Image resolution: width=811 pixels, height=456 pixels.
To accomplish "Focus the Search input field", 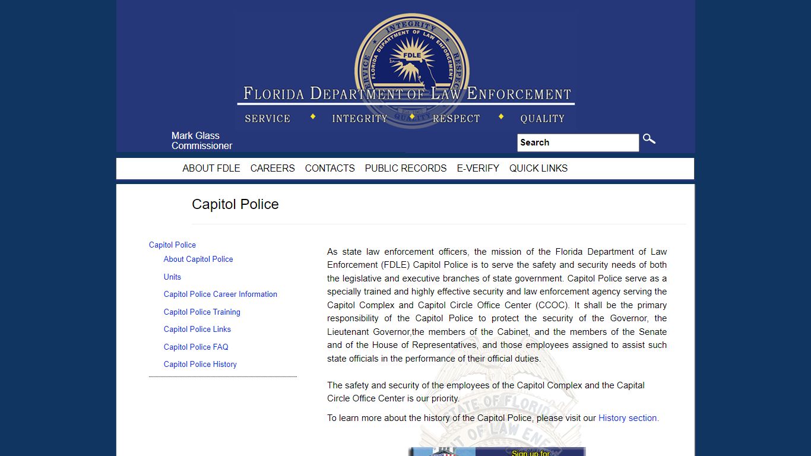I will coord(578,142).
